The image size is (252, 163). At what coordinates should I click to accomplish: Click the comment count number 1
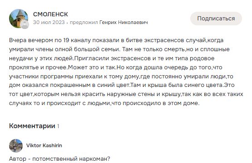point(58,126)
